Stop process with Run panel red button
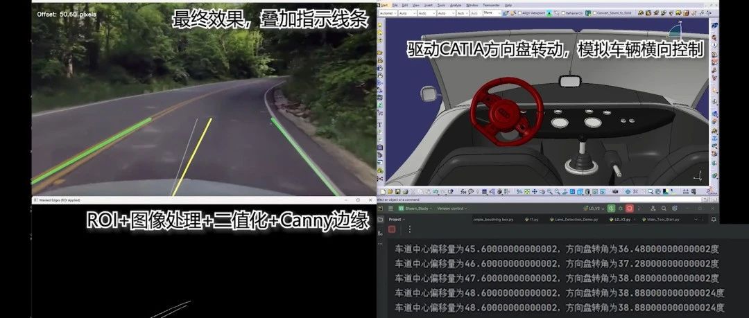Screen dimensions: 749x318 coord(392,229)
